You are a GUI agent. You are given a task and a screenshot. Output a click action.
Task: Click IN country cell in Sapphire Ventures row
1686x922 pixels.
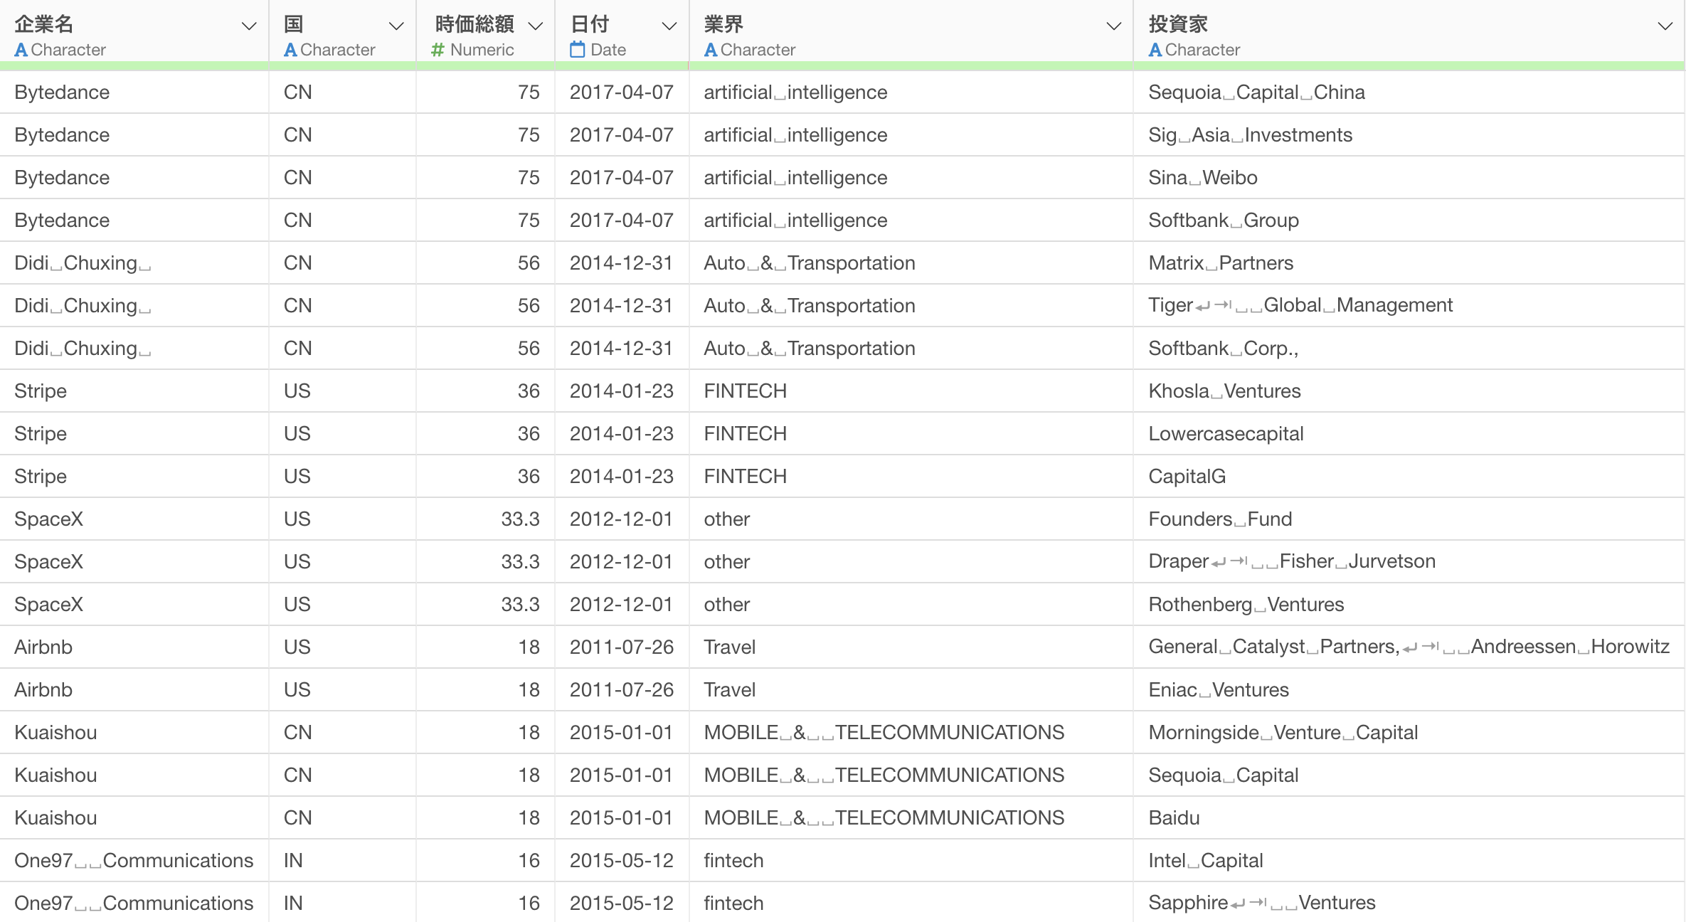pos(343,903)
